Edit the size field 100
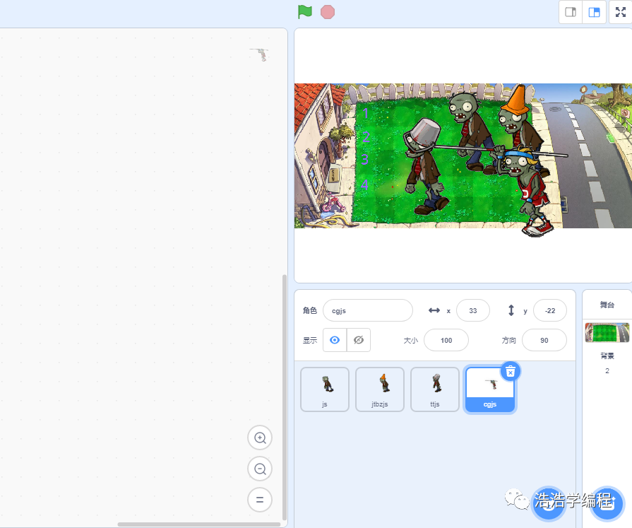This screenshot has height=528, width=632. (x=446, y=340)
